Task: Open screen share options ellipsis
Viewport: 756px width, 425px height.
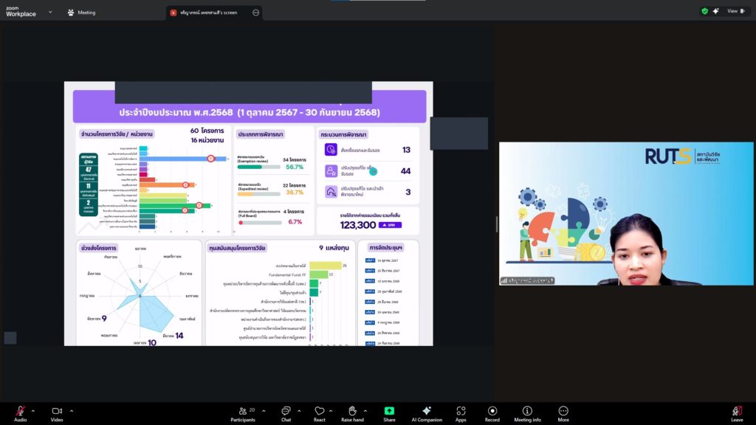Action: tap(255, 13)
